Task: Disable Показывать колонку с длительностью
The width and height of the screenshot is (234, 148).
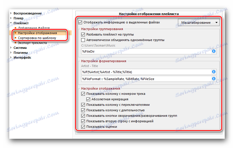Action: [83, 110]
